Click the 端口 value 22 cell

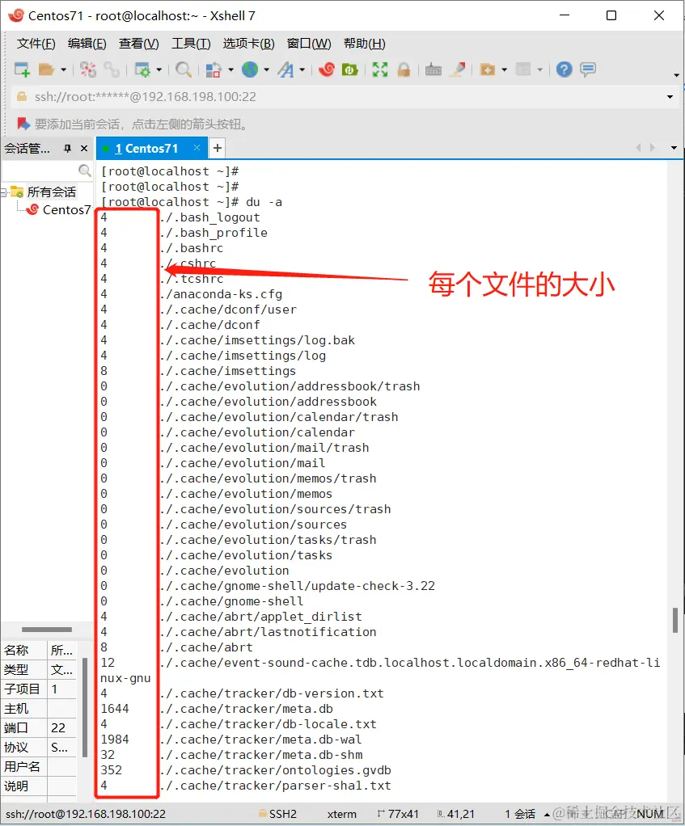(x=61, y=728)
